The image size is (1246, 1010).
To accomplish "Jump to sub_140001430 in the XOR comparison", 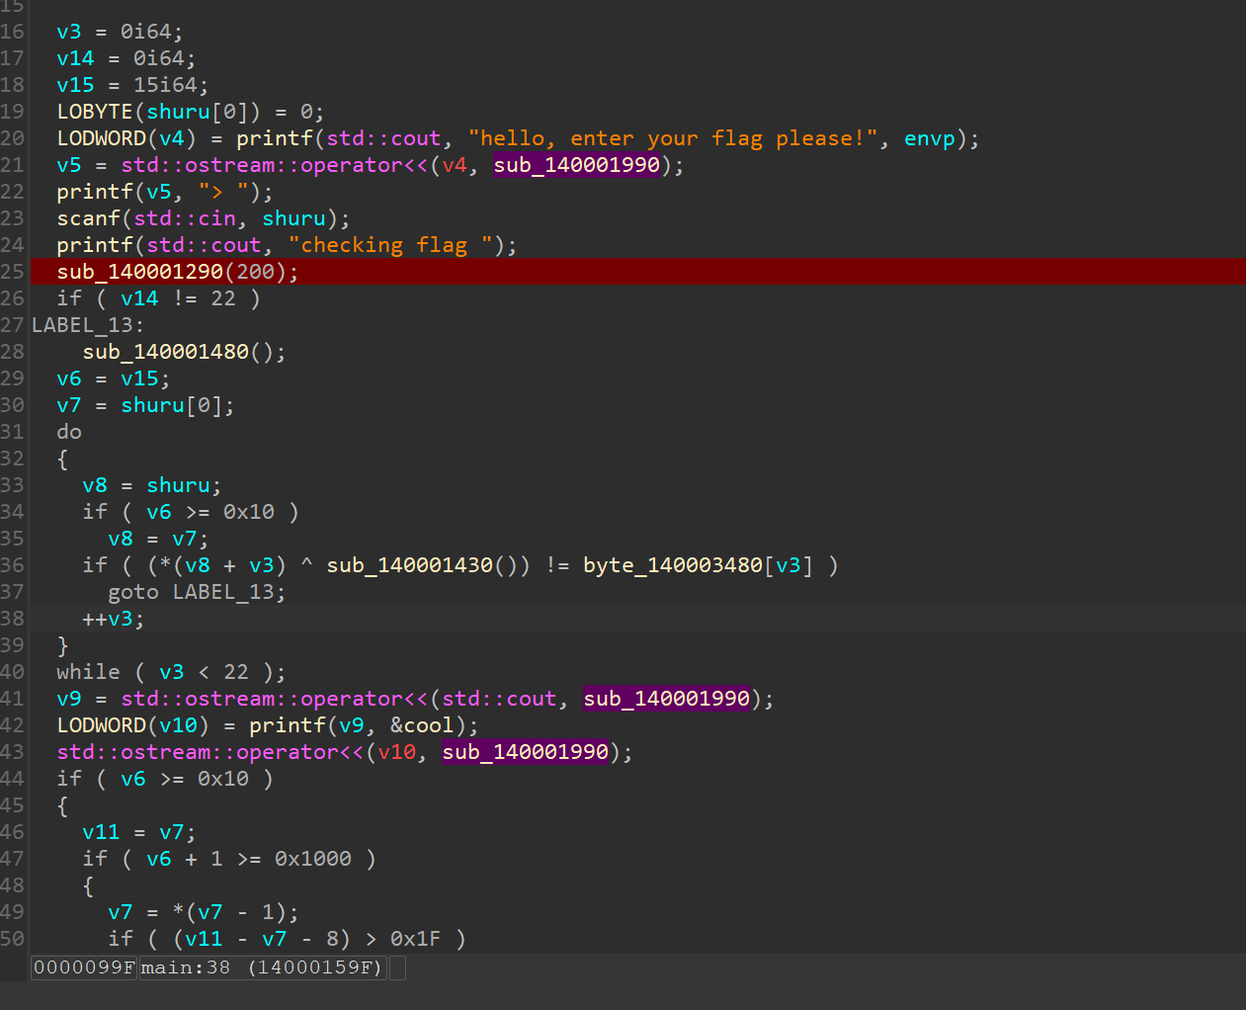I will point(409,565).
